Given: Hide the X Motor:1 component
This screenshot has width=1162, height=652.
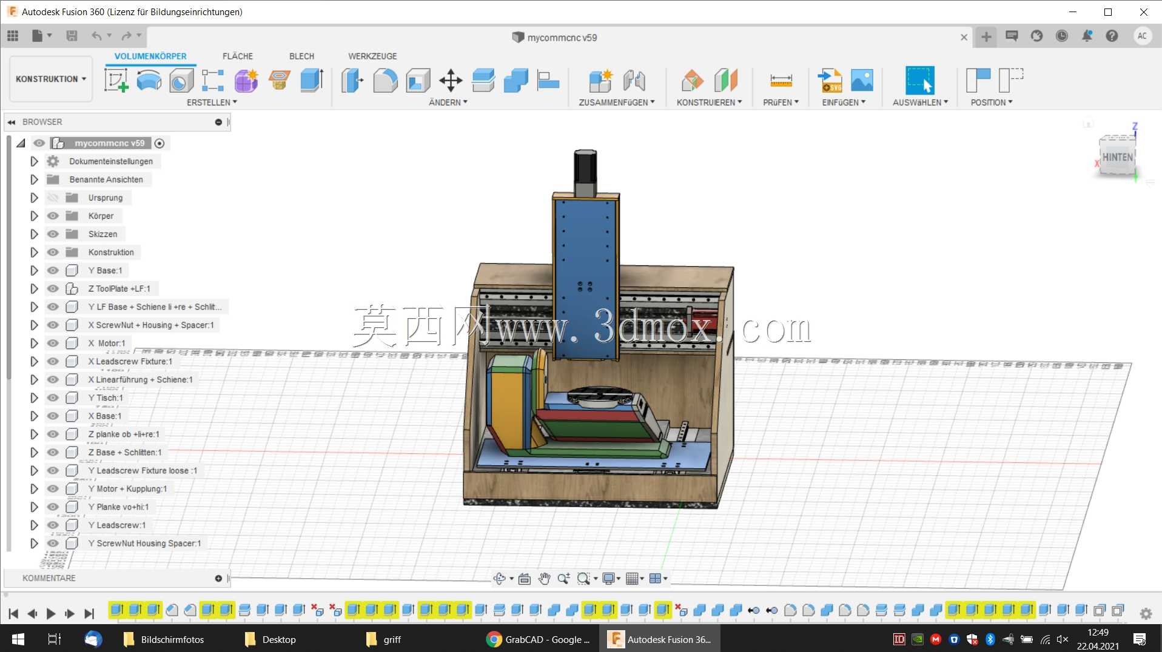Looking at the screenshot, I should pyautogui.click(x=53, y=343).
